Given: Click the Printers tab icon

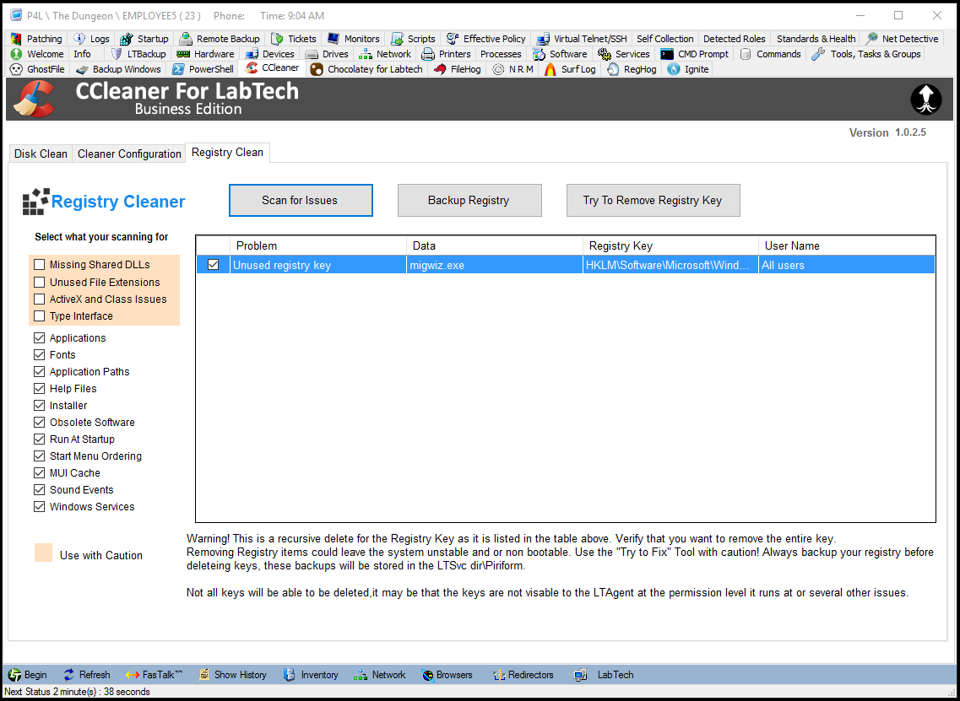Looking at the screenshot, I should (x=428, y=54).
